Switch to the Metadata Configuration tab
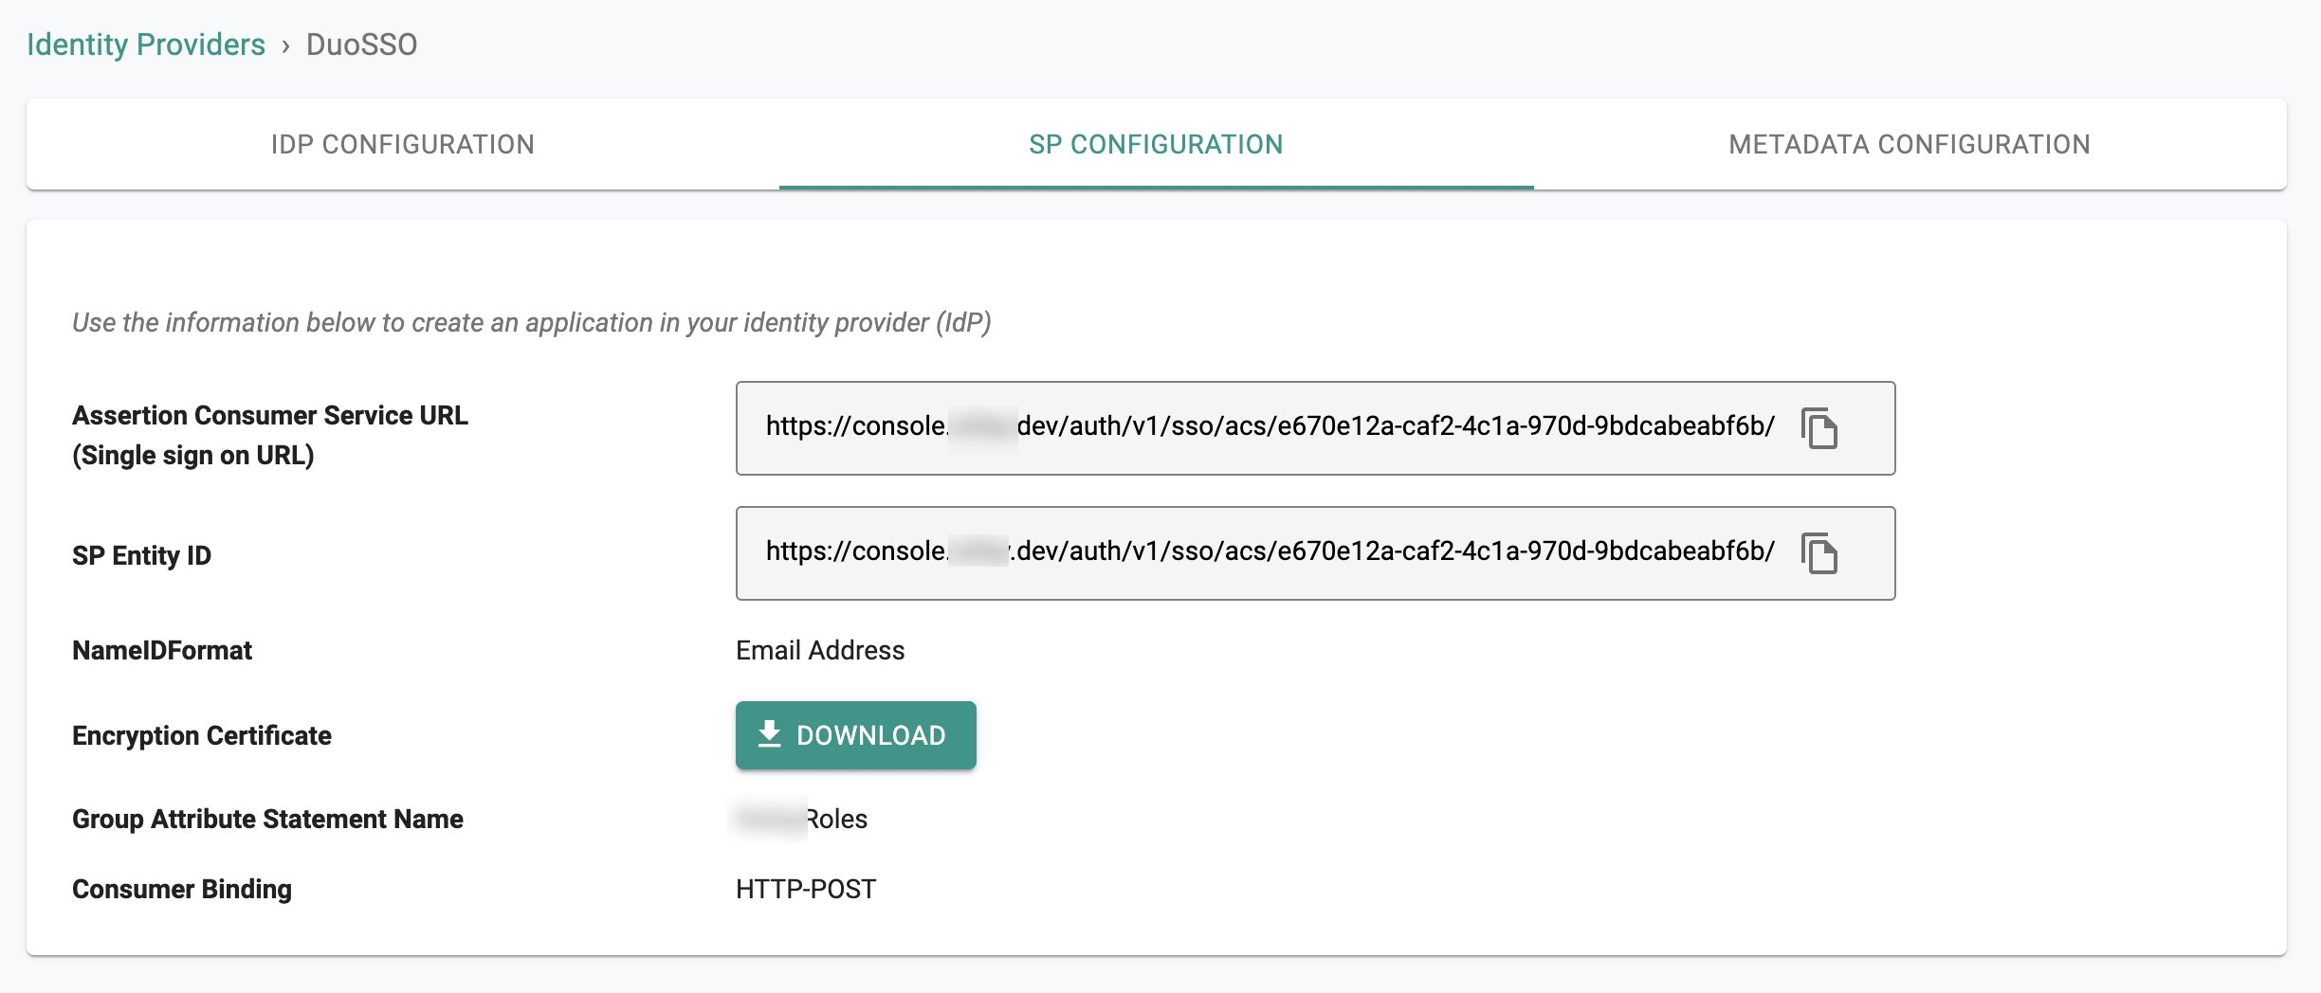 pyautogui.click(x=1910, y=144)
